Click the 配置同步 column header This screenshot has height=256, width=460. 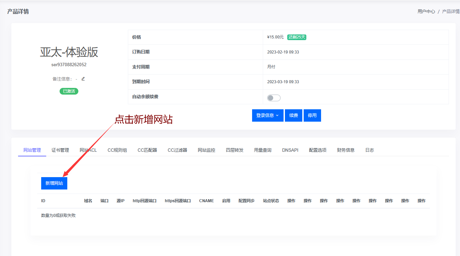click(246, 201)
